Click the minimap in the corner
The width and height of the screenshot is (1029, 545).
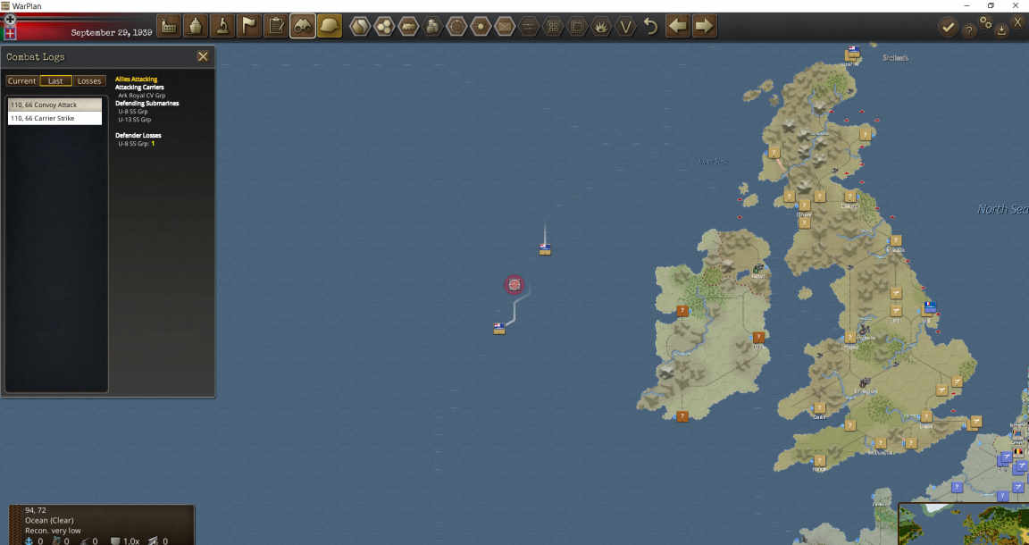tap(964, 524)
